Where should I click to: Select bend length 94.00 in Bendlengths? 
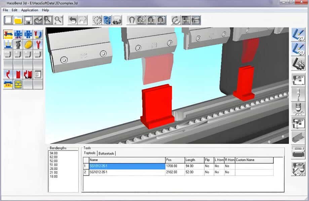(x=53, y=153)
